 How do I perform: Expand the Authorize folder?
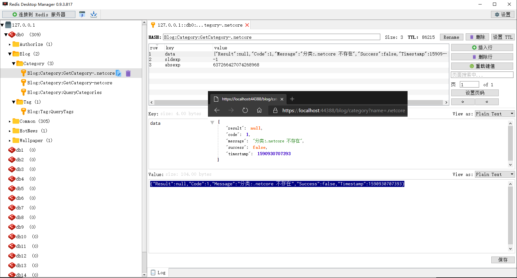click(x=10, y=45)
